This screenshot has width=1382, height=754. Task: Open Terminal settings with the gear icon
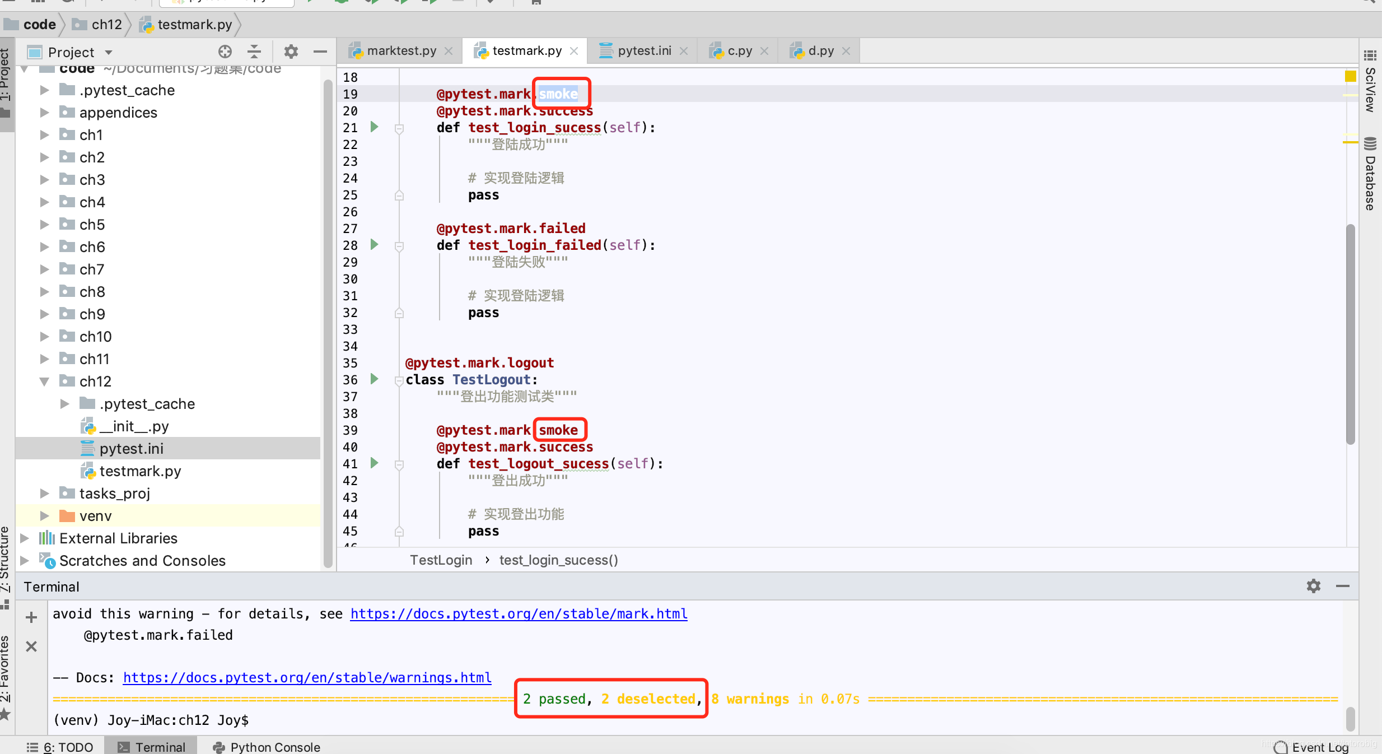(x=1313, y=586)
